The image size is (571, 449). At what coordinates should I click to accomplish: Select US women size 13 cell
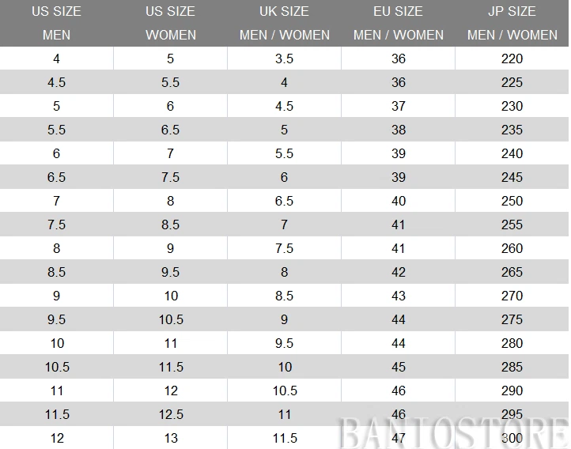170,438
